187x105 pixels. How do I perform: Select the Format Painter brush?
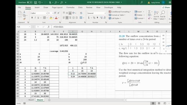(24, 19)
